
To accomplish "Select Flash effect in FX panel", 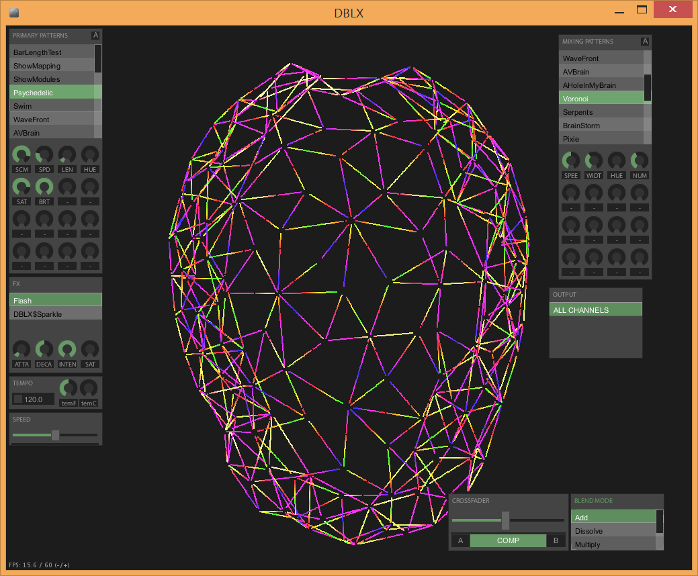I will (x=56, y=300).
